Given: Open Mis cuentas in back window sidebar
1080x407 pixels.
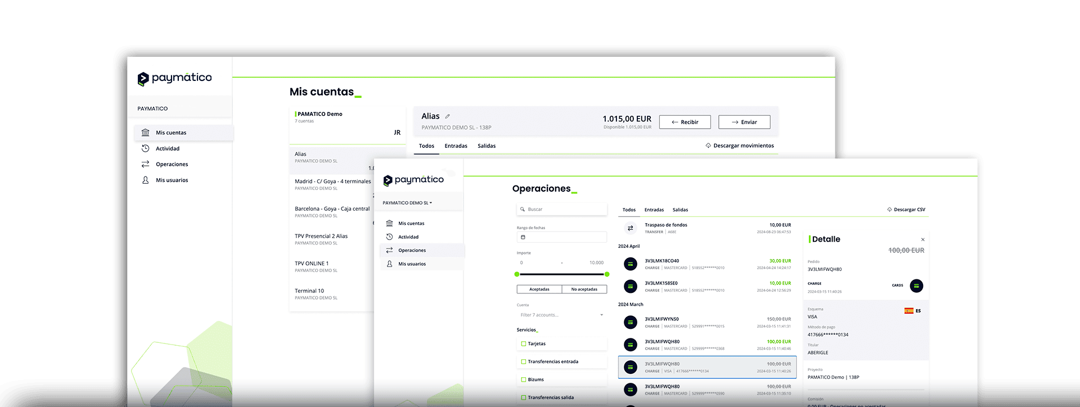Looking at the screenshot, I should [183, 133].
